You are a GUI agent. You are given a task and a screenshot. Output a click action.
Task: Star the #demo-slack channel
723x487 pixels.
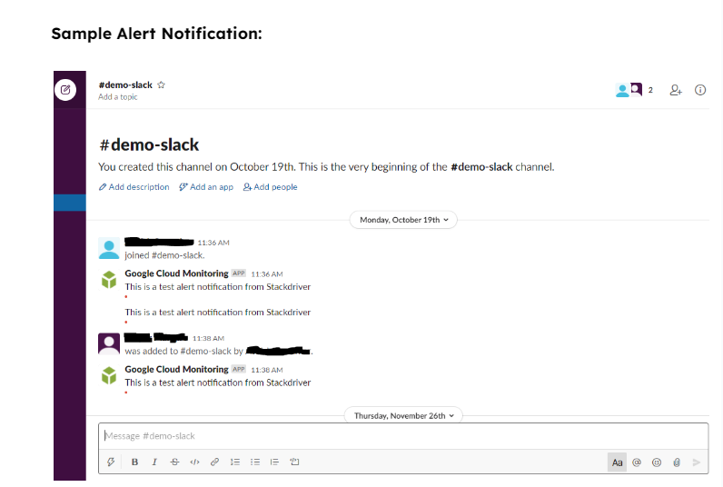[x=162, y=84]
